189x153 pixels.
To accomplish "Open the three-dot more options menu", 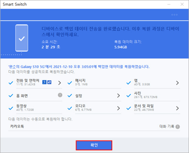I will (175, 15).
